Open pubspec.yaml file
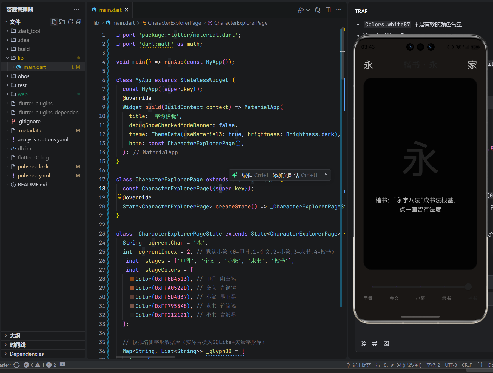The image size is (493, 373). (34, 176)
